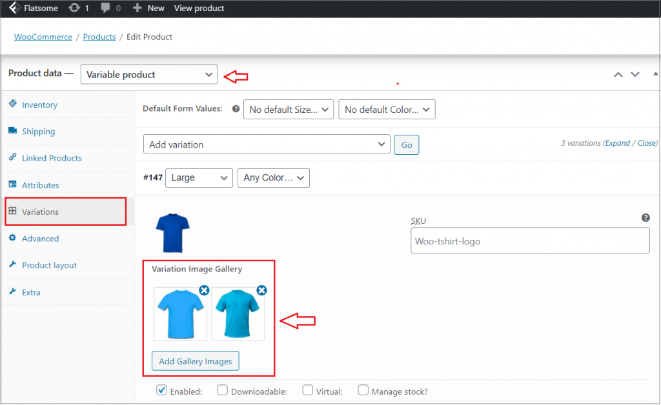Click the dark blue t-shirt variation image

tap(172, 233)
